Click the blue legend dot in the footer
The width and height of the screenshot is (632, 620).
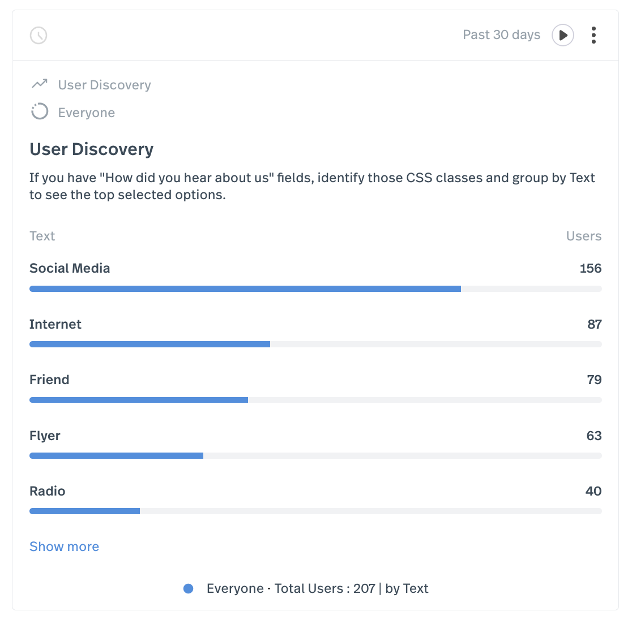pyautogui.click(x=188, y=588)
